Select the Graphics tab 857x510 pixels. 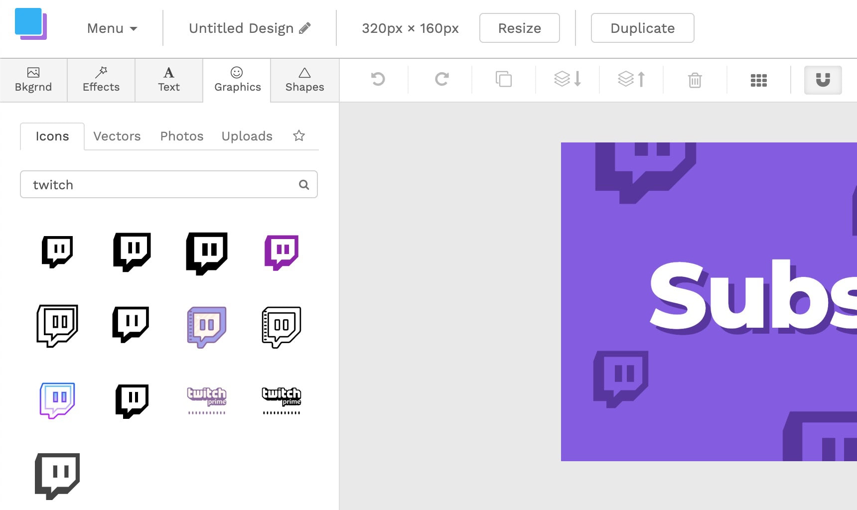coord(237,80)
